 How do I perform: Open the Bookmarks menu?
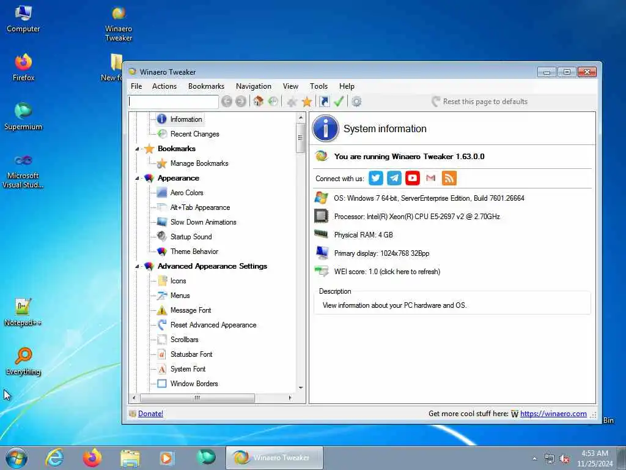point(206,86)
